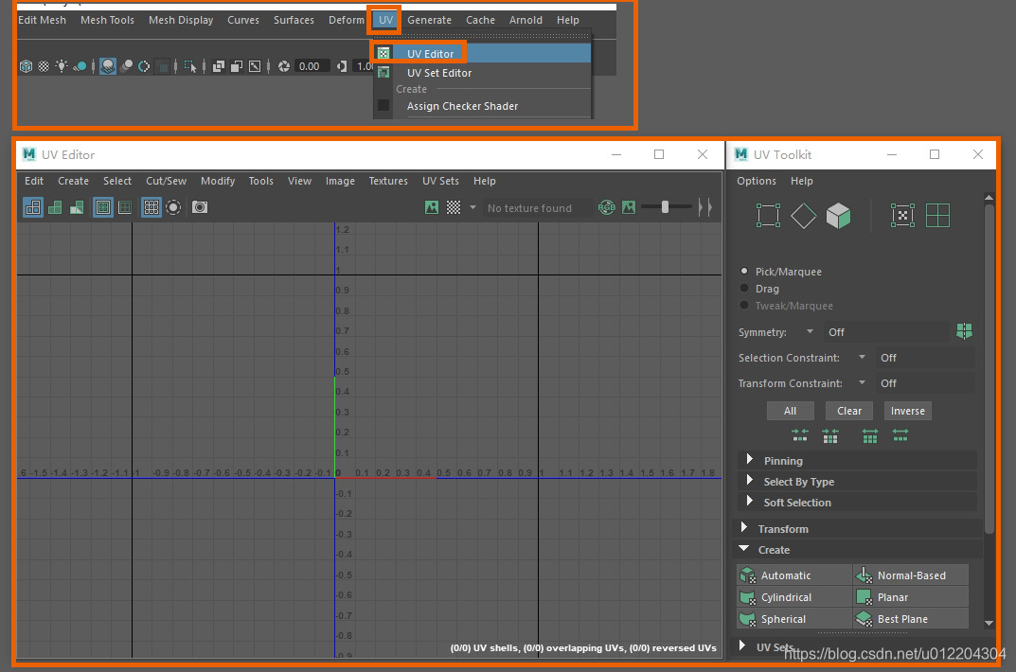The width and height of the screenshot is (1016, 672).
Task: Click the Planar button in Create section
Action: [x=910, y=597]
